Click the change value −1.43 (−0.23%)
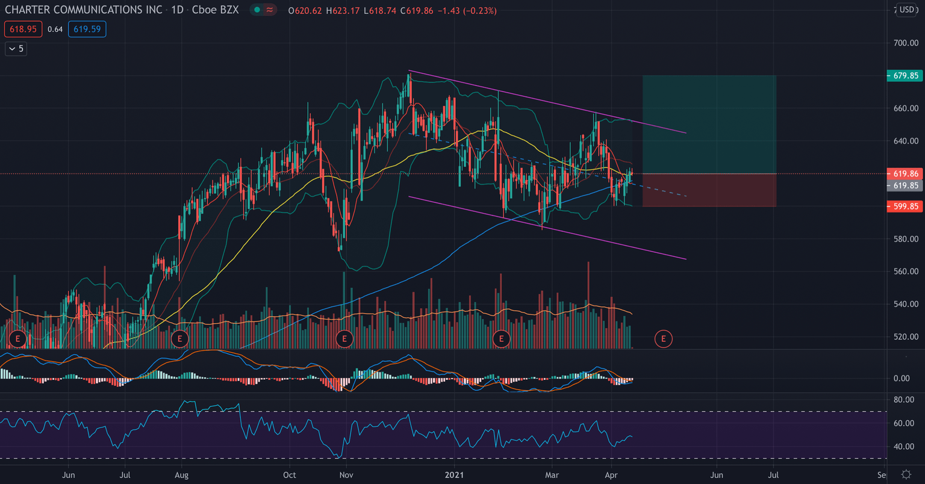The height and width of the screenshot is (484, 925). (467, 11)
